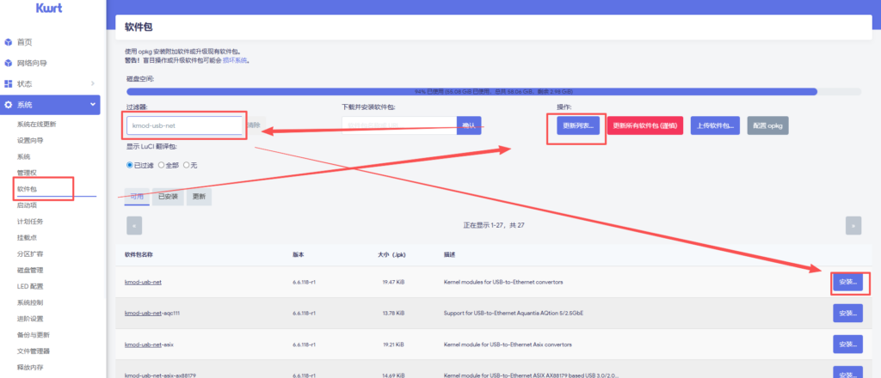The height and width of the screenshot is (378, 881).
Task: Open 管理权 sidebar entry
Action: (27, 173)
